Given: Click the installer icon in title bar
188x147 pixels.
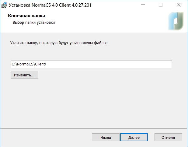Looking at the screenshot, I should [x=5, y=5].
